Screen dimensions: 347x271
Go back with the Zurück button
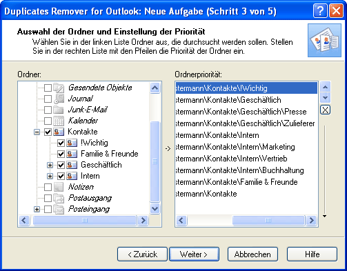tap(142, 254)
